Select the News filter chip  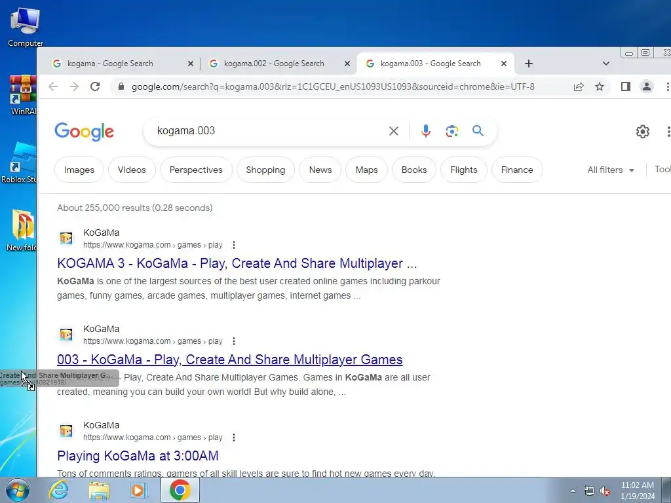point(320,170)
